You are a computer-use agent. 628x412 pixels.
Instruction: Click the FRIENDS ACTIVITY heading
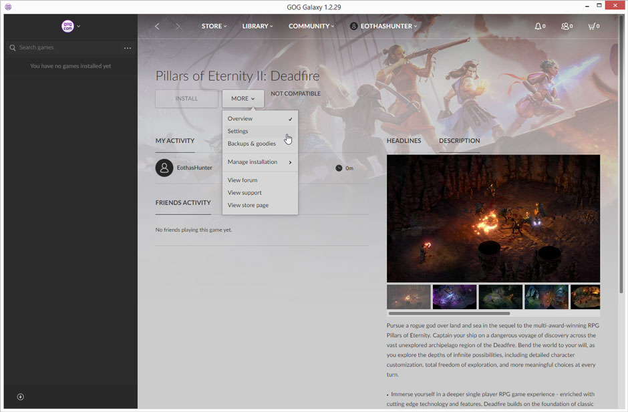point(183,202)
